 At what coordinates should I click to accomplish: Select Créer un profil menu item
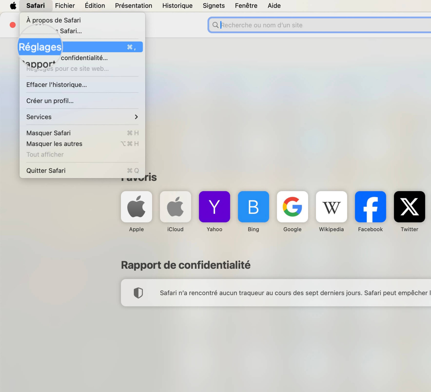50,101
